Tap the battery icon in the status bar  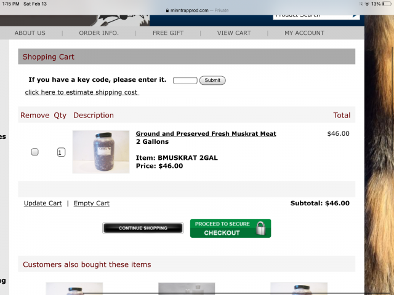coord(387,4)
